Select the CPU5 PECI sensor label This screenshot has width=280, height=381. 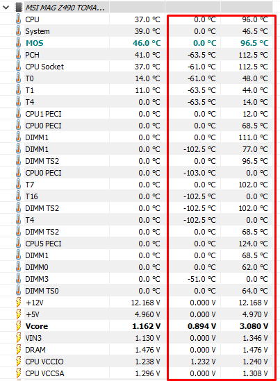[x=43, y=244]
